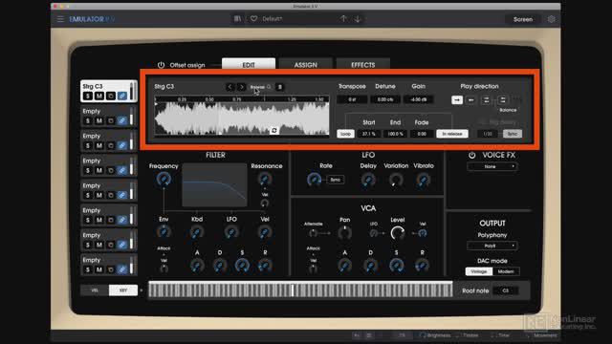Click the LFO Delay knob

368,180
